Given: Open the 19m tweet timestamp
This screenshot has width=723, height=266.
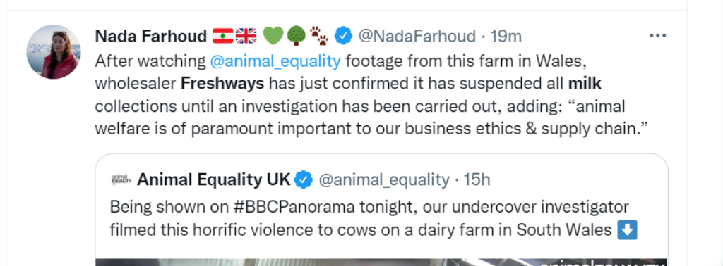Looking at the screenshot, I should click(506, 36).
